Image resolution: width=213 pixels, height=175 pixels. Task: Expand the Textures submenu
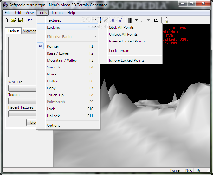pos(68,20)
